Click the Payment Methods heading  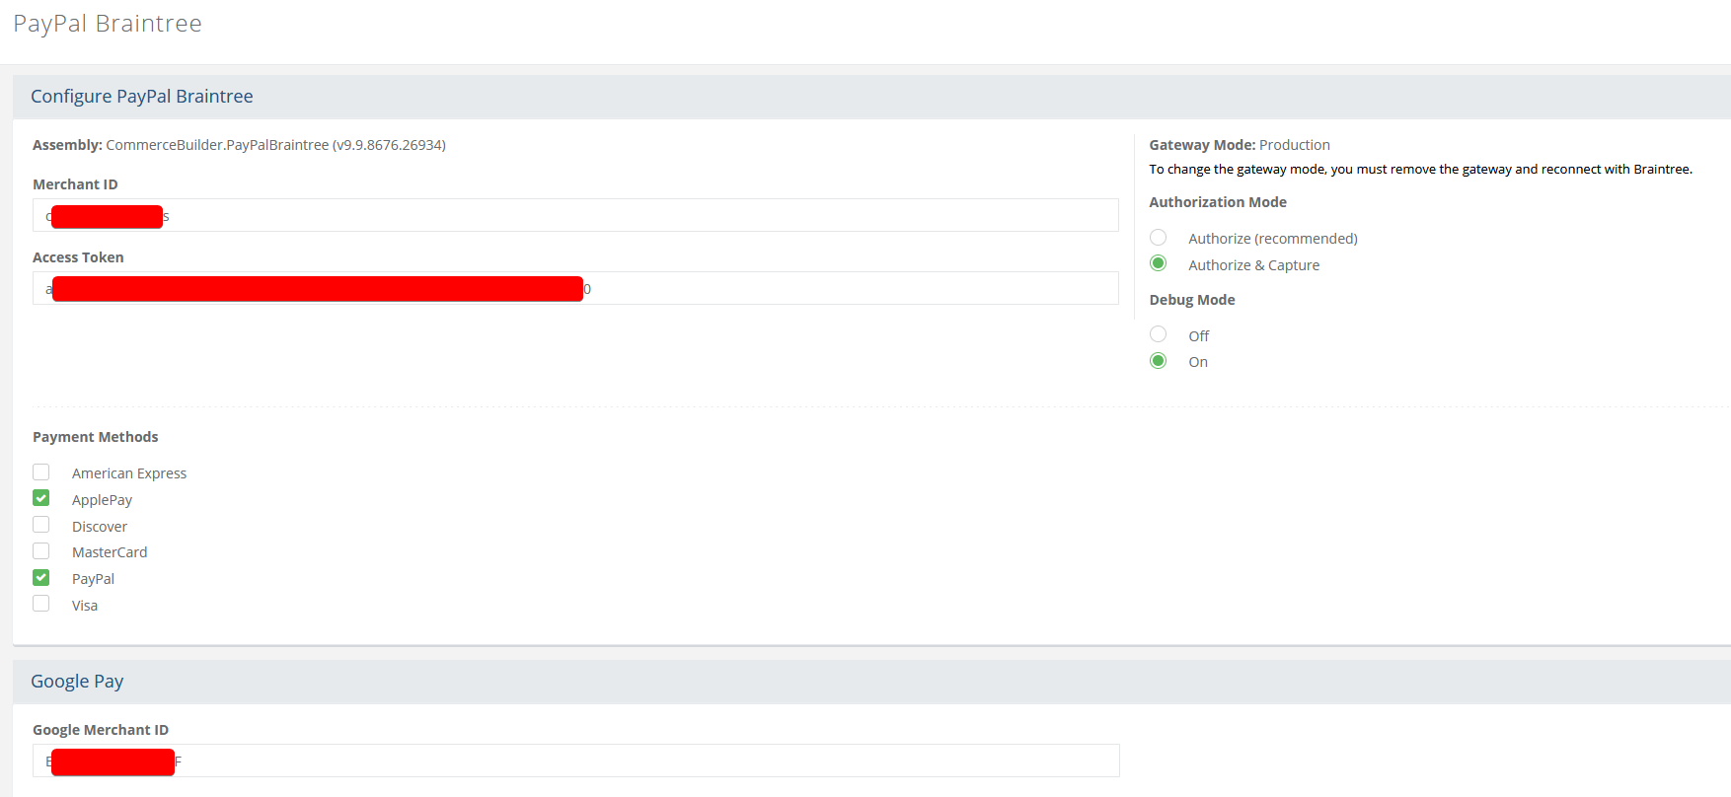(x=96, y=437)
